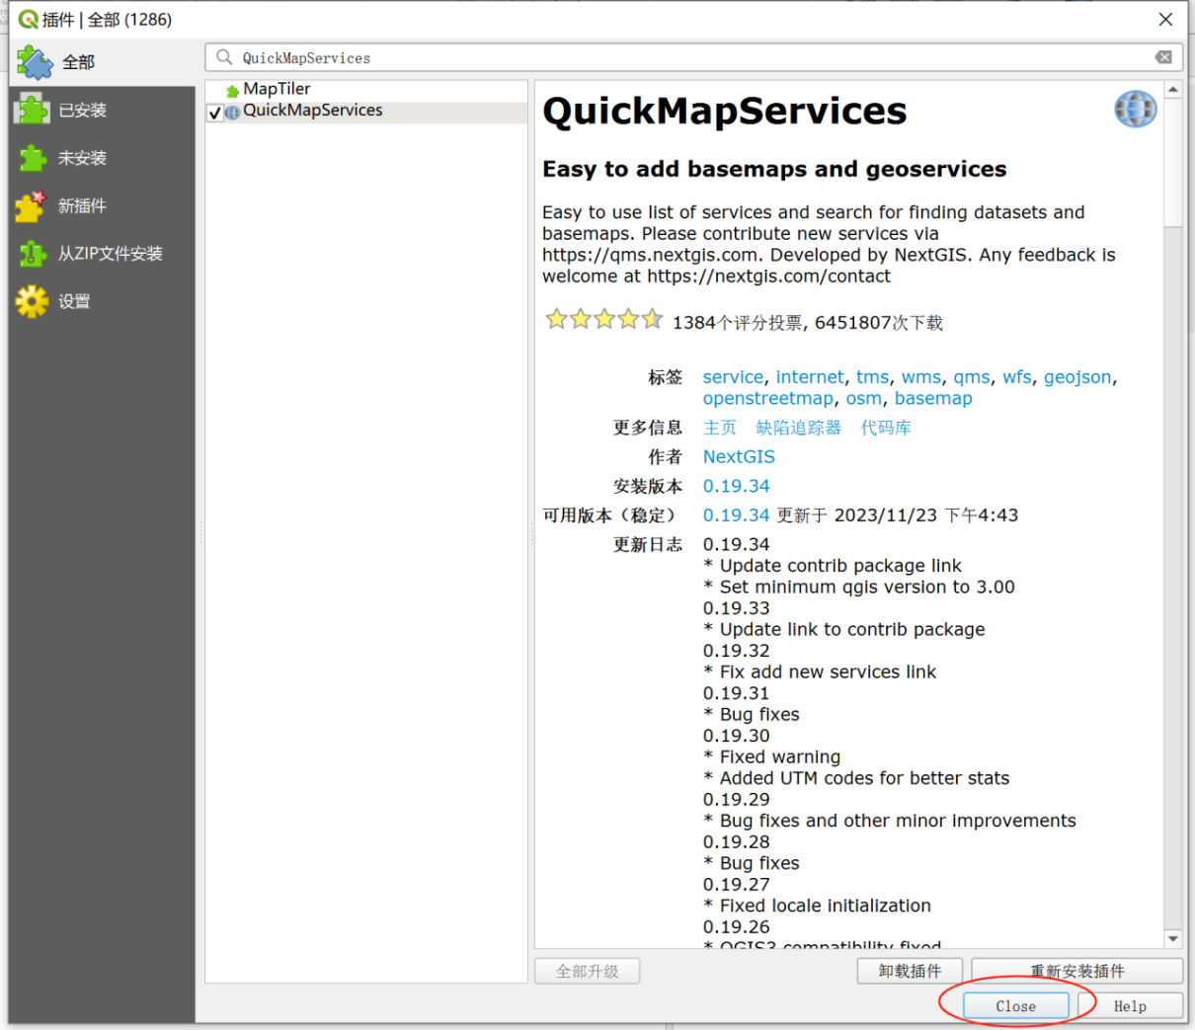Click the magnifier icon in search box
The height and width of the screenshot is (1030, 1195).
click(x=224, y=57)
